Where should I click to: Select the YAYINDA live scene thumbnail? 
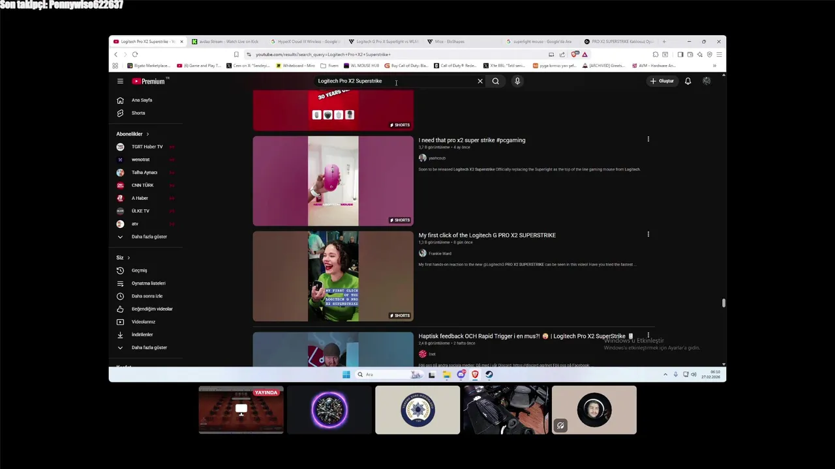coord(241,410)
